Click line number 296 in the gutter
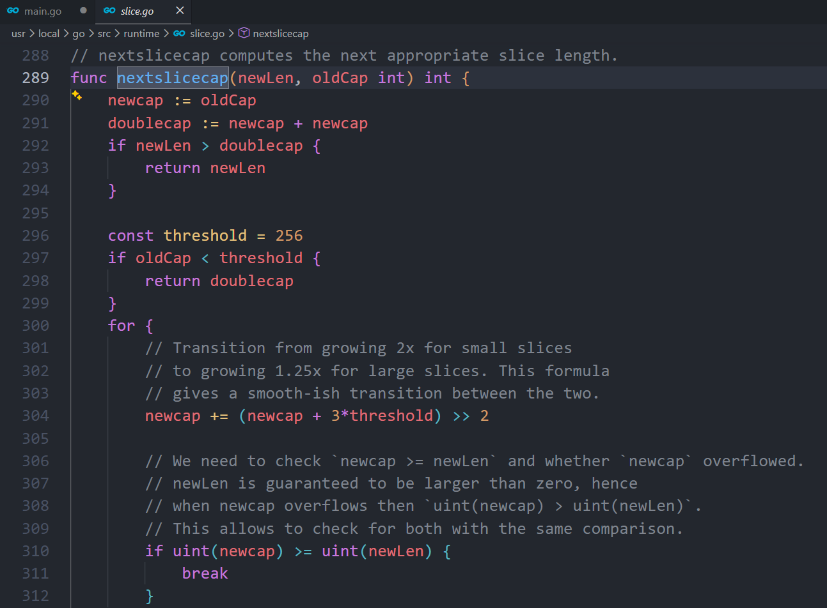 click(35, 236)
